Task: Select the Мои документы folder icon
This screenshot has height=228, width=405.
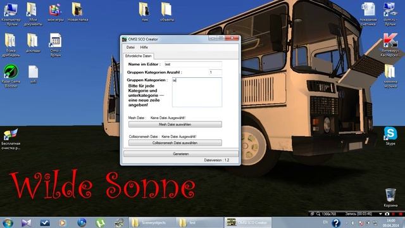Action: click(x=32, y=14)
